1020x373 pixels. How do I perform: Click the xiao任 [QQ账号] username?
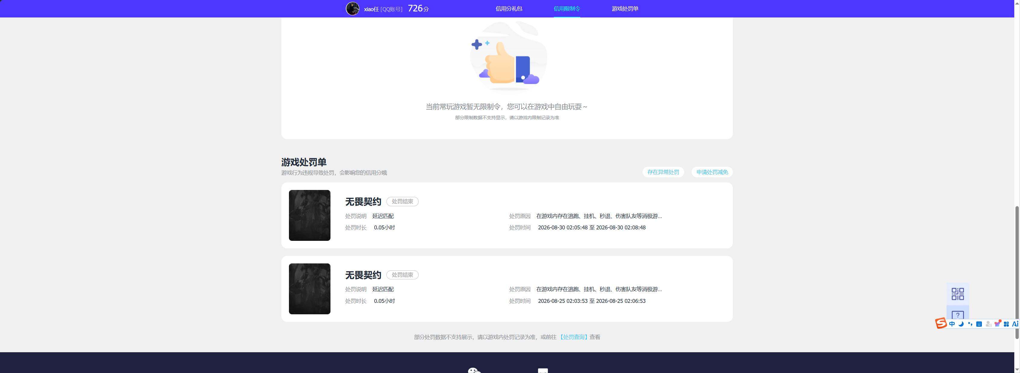coord(383,9)
